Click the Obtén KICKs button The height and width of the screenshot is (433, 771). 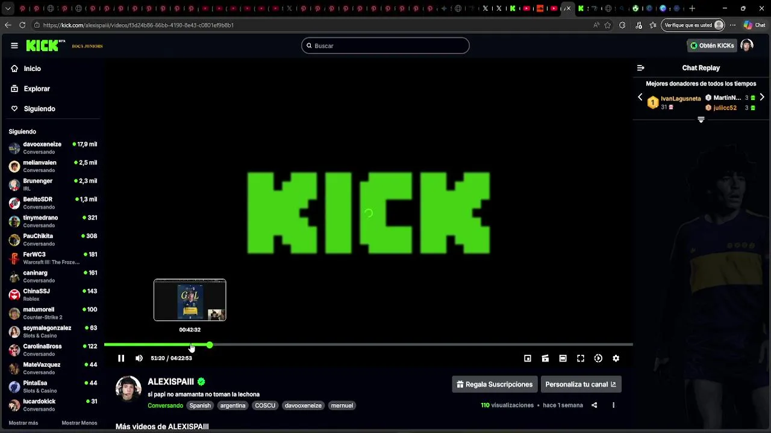pos(712,46)
